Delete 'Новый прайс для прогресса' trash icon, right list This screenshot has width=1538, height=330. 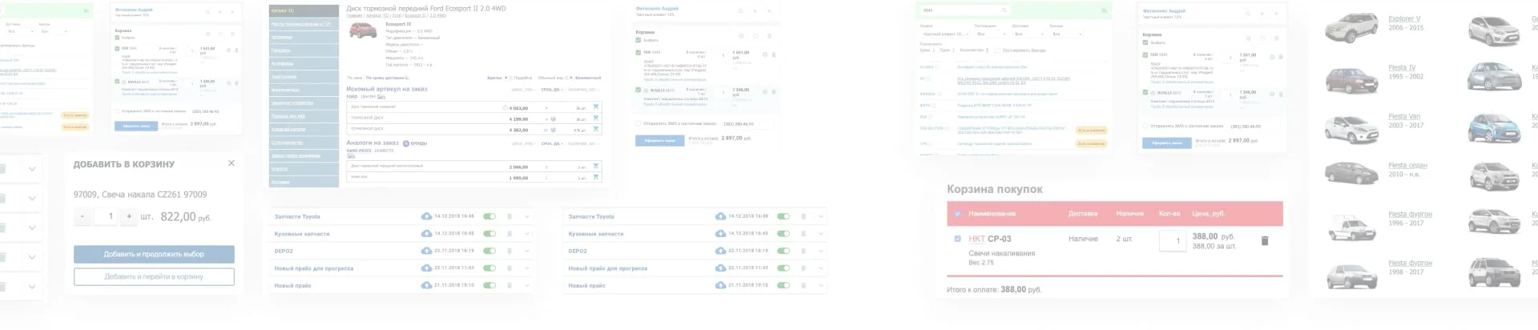coord(803,268)
